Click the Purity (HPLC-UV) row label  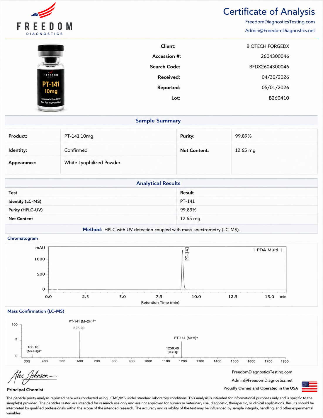[25, 210]
